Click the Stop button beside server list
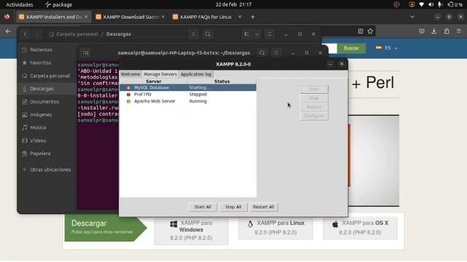This screenshot has height=262, width=467. [x=314, y=98]
